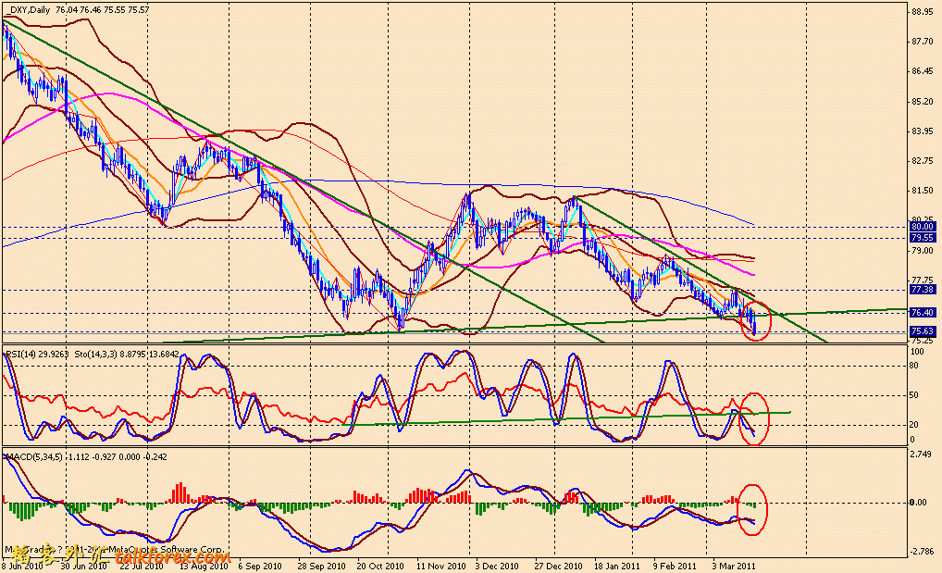Click the 79.00 price axis label
The width and height of the screenshot is (942, 573).
pyautogui.click(x=923, y=250)
